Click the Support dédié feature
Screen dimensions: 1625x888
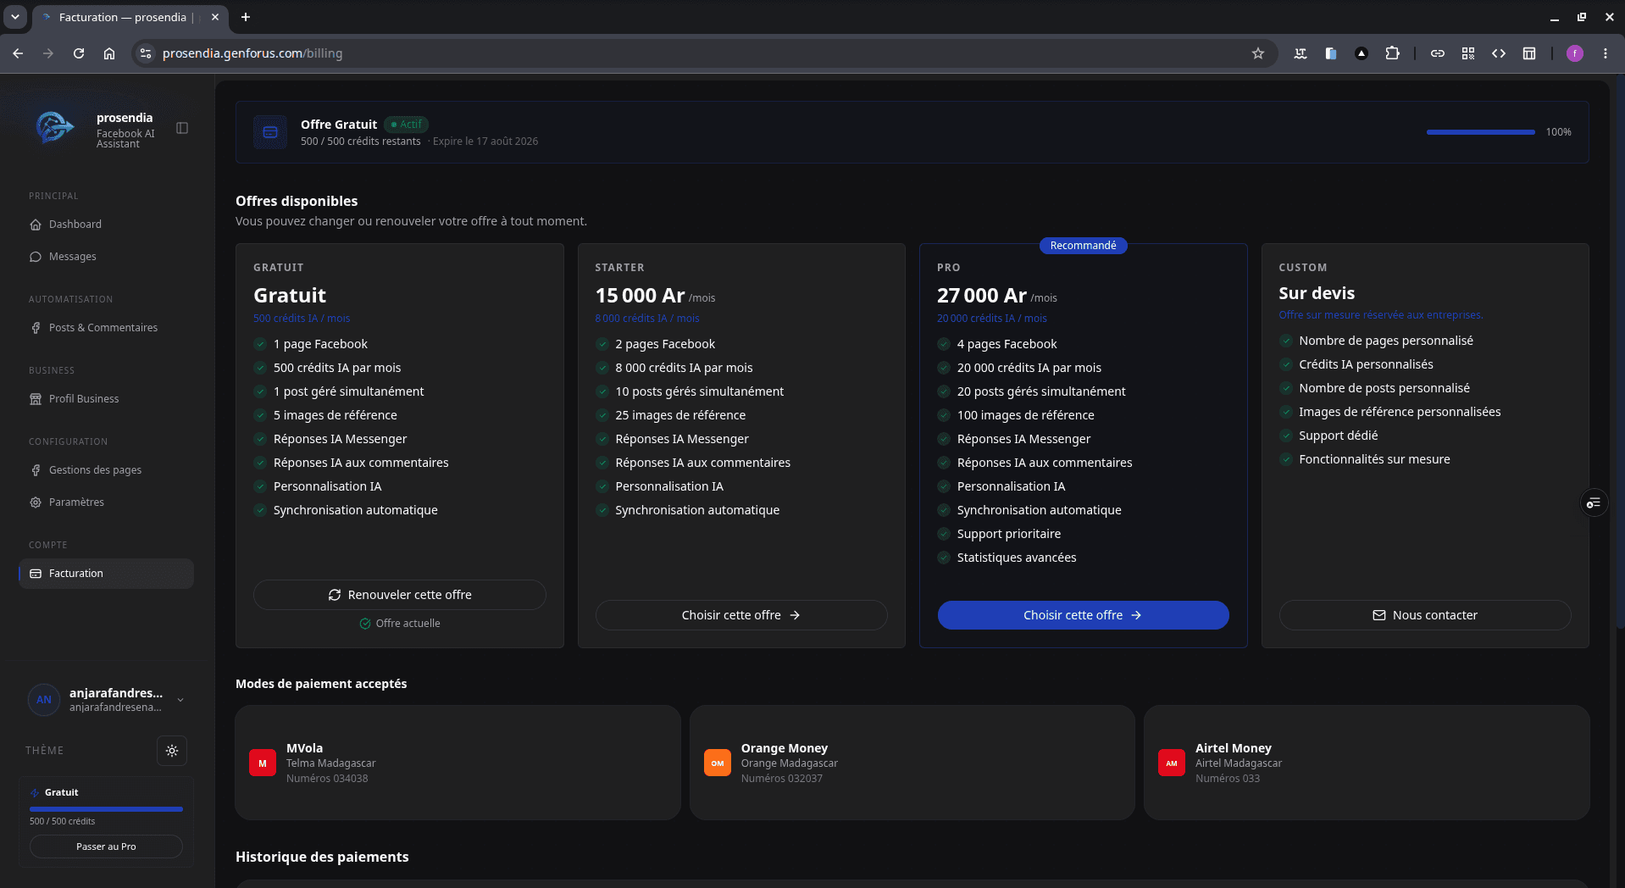coord(1339,436)
